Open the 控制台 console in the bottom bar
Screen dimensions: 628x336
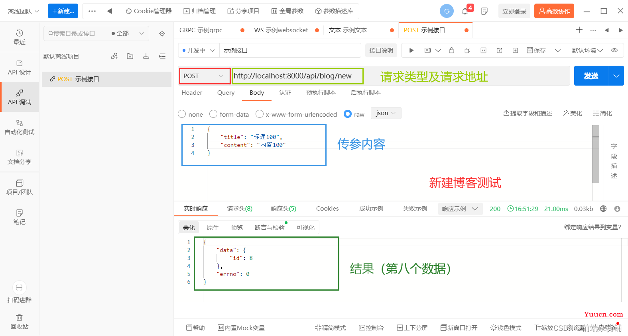pyautogui.click(x=371, y=328)
